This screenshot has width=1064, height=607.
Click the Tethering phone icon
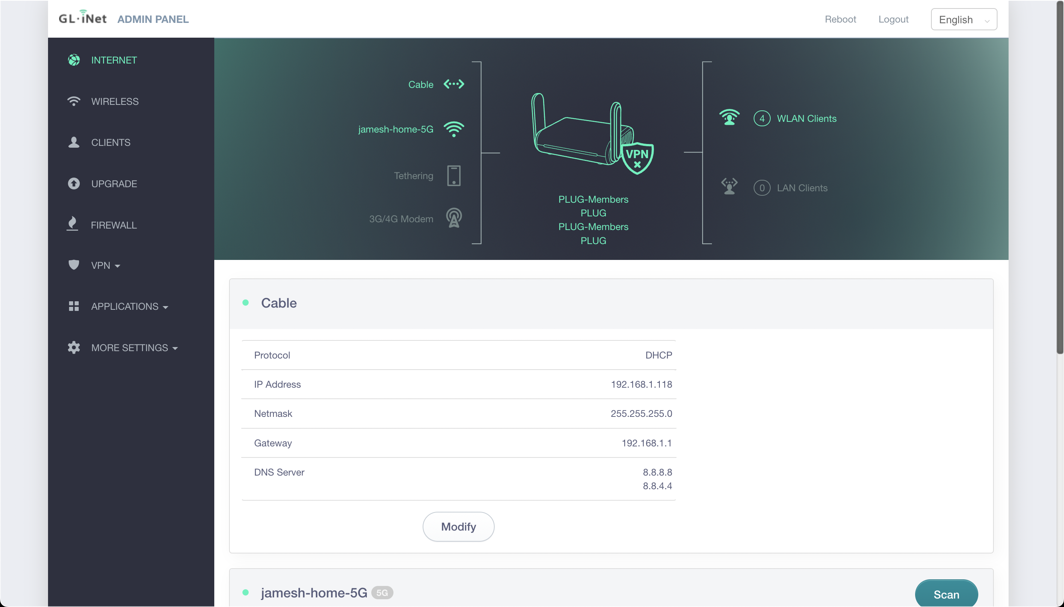454,175
